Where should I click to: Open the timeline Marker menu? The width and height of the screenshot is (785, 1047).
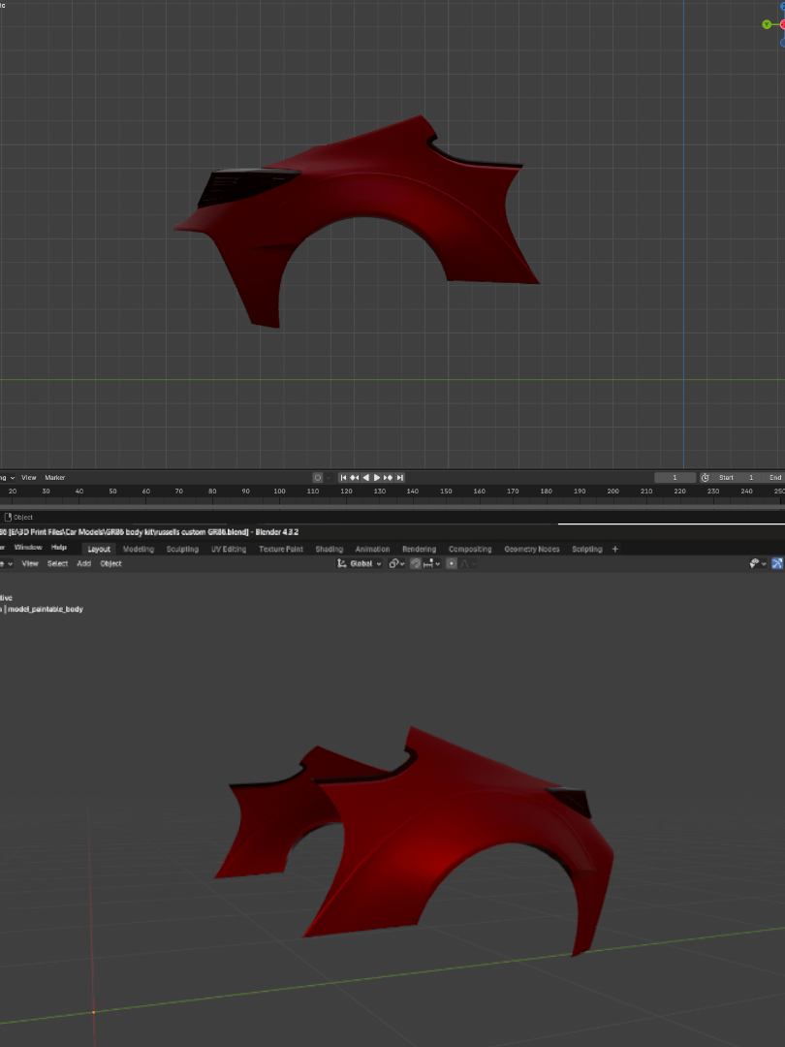tap(54, 478)
